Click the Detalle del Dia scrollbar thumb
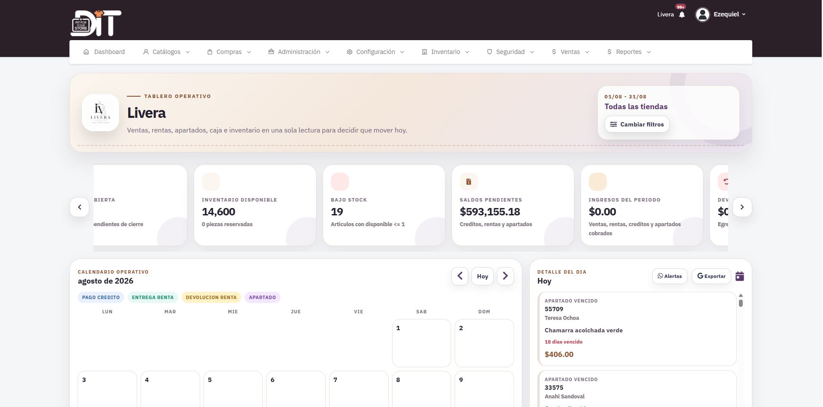 741,303
